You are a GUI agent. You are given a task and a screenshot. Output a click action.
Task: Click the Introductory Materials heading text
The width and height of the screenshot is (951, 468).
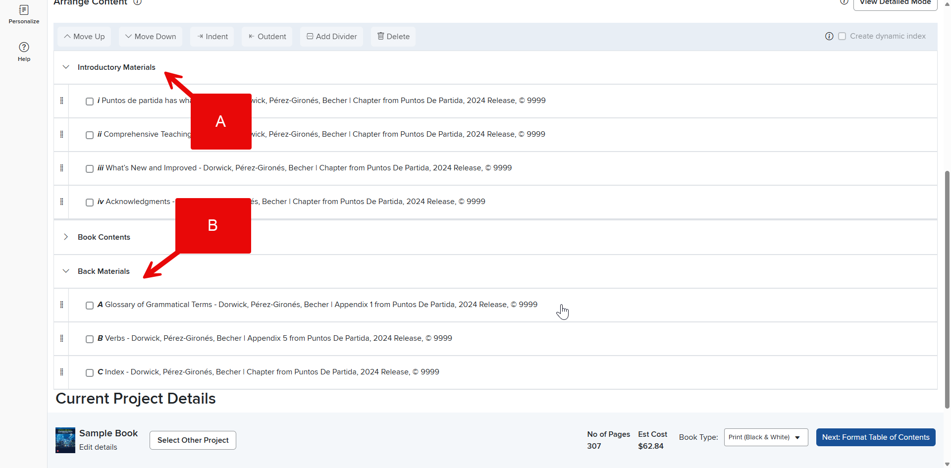[x=116, y=67]
